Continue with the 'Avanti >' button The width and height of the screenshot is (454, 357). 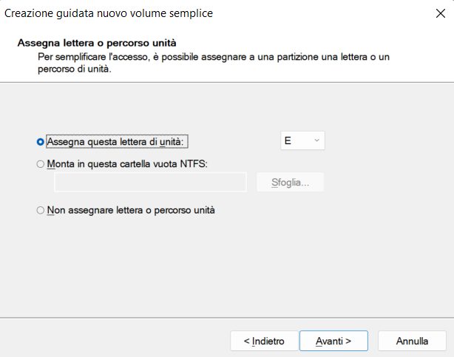pos(333,341)
